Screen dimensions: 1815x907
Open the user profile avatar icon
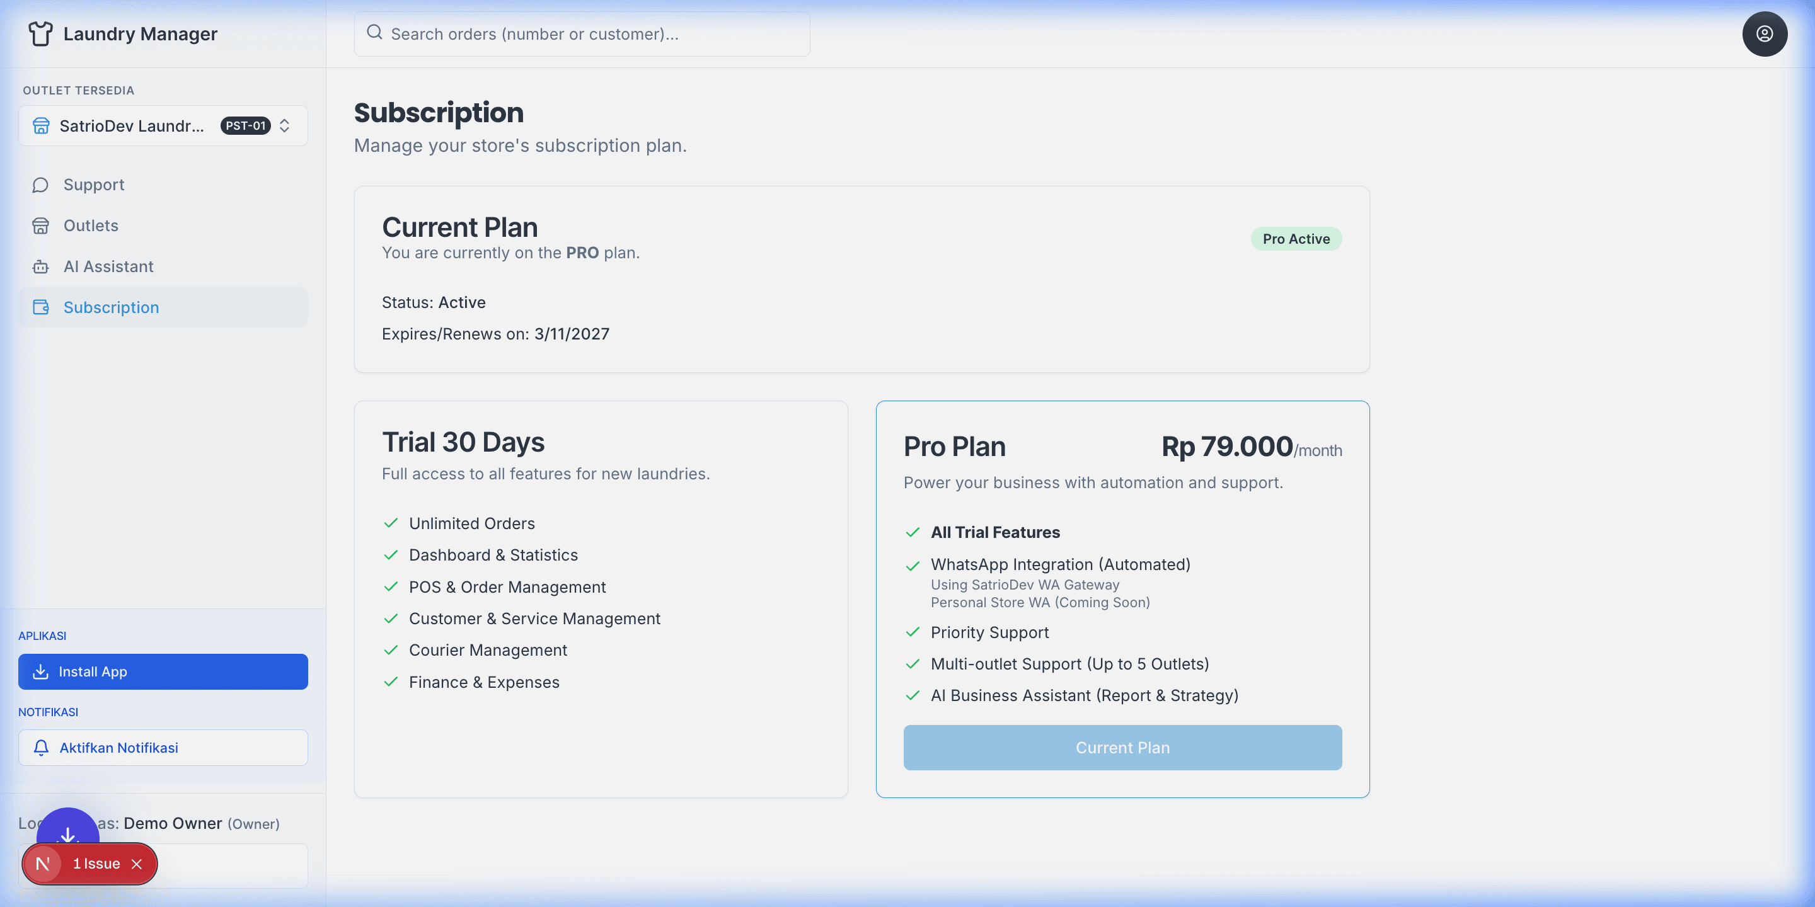[1763, 34]
